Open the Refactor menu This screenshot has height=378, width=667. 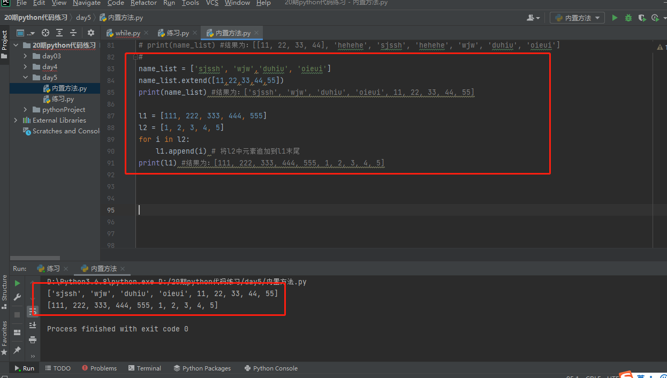[x=143, y=3]
